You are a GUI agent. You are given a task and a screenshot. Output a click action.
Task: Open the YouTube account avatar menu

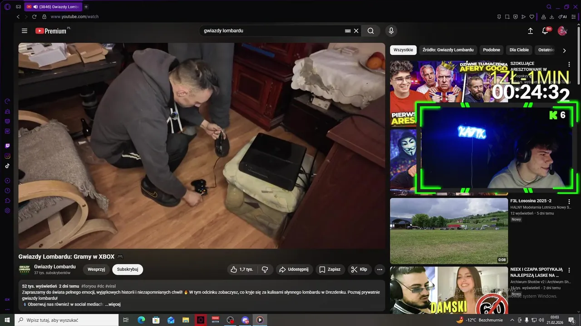tap(562, 31)
